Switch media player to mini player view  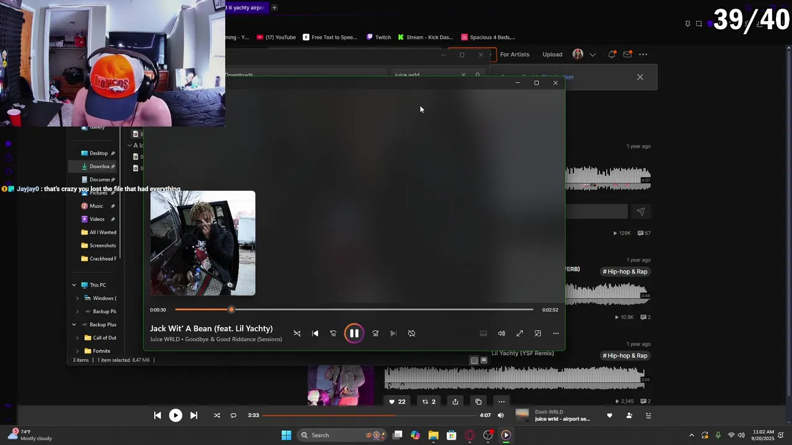(x=538, y=333)
